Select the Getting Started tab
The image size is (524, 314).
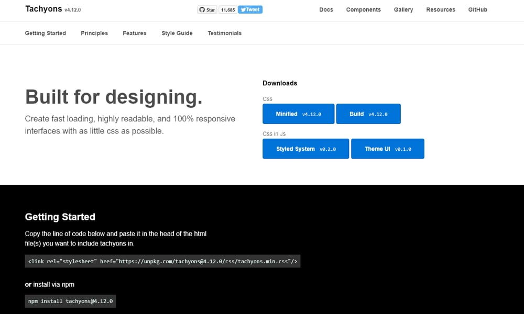[x=45, y=33]
